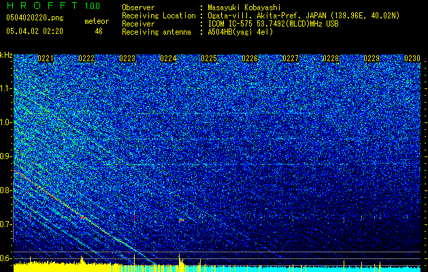Click the 0230 time marker
Viewport: 428px width, 272px height.
coord(412,58)
